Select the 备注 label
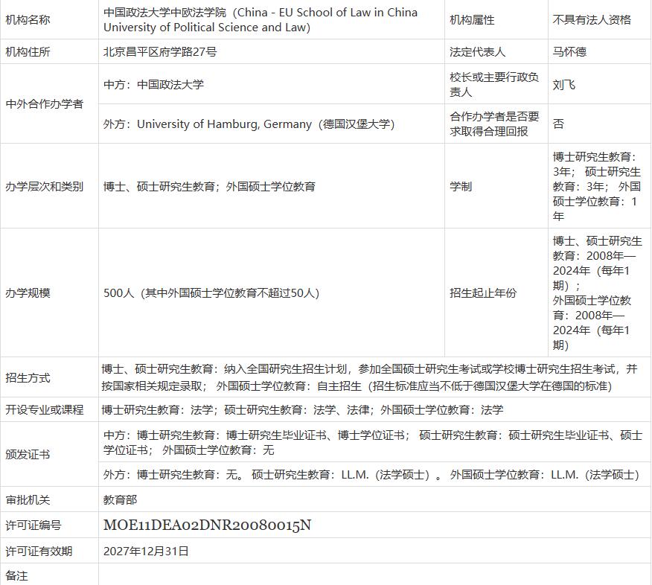Image resolution: width=652 pixels, height=585 pixels. click(x=16, y=575)
